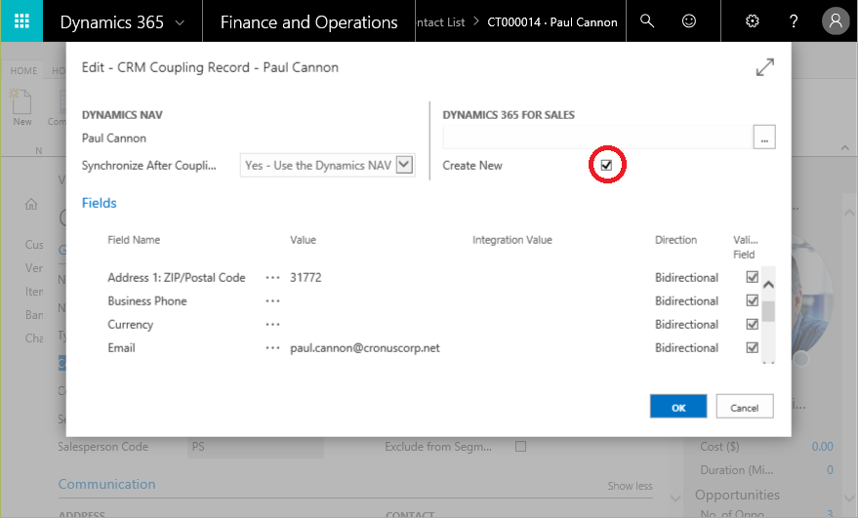
Task: Open the search magnifier icon
Action: coord(647,20)
